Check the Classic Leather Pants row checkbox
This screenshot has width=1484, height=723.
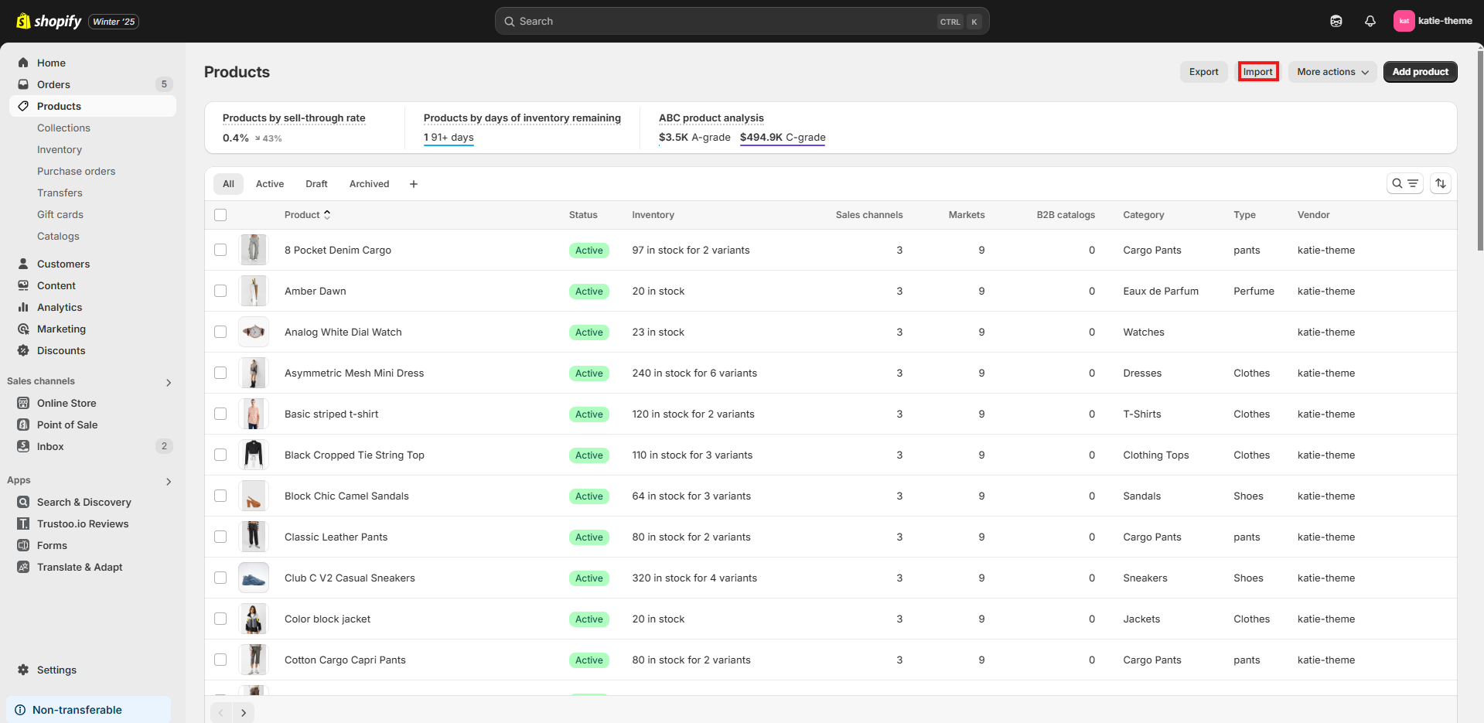tap(220, 537)
